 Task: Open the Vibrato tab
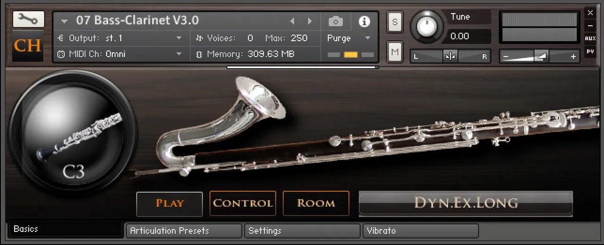420,231
